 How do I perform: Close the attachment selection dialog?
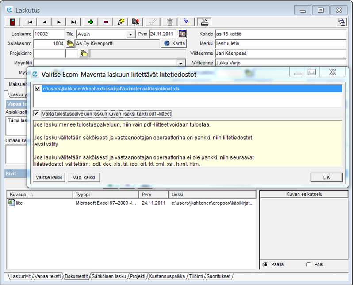[x=333, y=72]
